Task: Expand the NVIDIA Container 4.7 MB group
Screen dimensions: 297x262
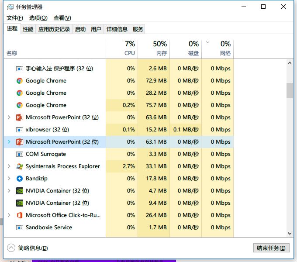Action: click(x=9, y=191)
